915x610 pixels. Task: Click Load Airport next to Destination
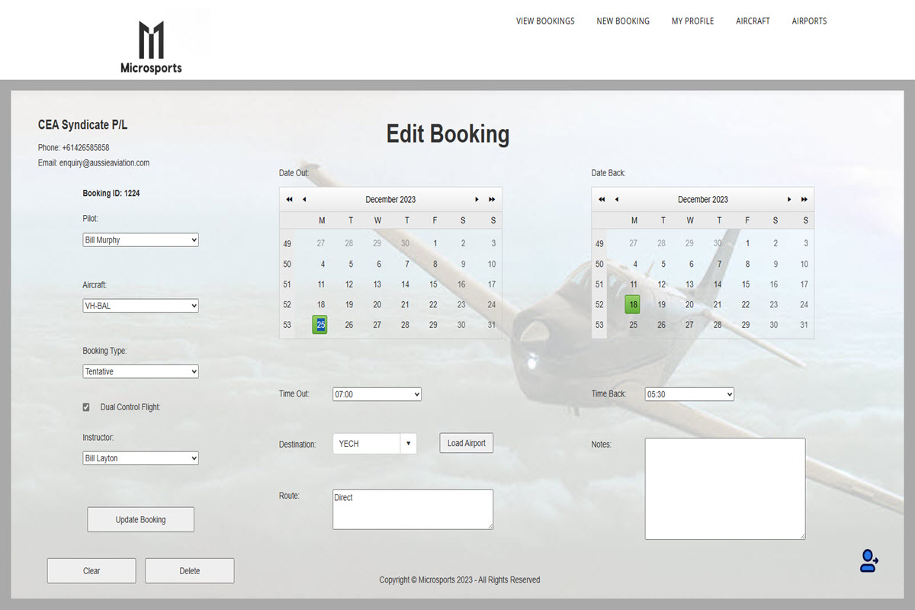point(466,442)
